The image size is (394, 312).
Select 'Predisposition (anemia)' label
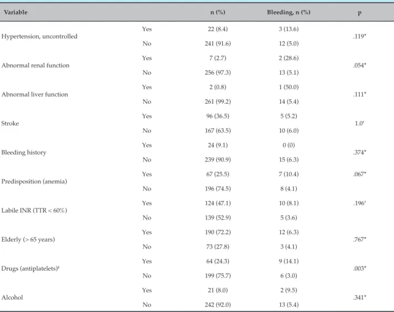click(x=34, y=182)
